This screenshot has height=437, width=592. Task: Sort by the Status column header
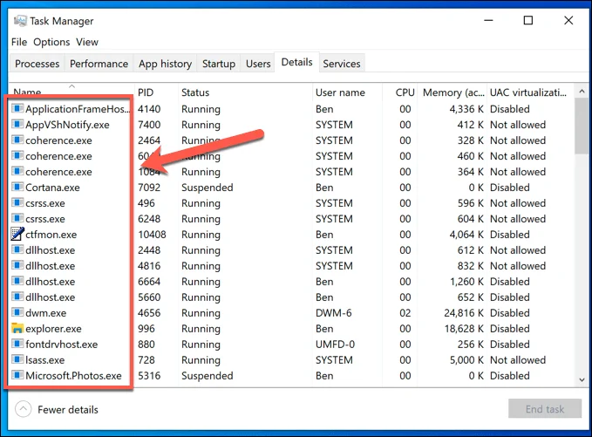point(245,92)
